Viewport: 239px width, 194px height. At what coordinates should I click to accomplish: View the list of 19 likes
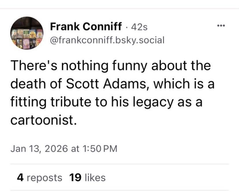tap(87, 178)
